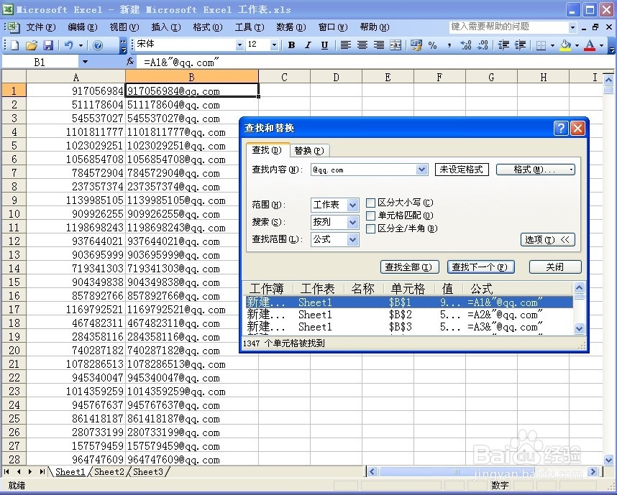Align cell text right
This screenshot has width=617, height=495.
(x=378, y=45)
